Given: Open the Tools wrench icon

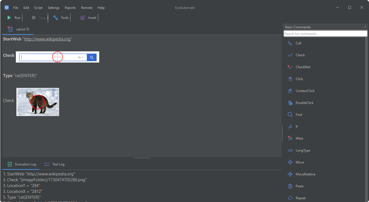Looking at the screenshot, I should 56,18.
